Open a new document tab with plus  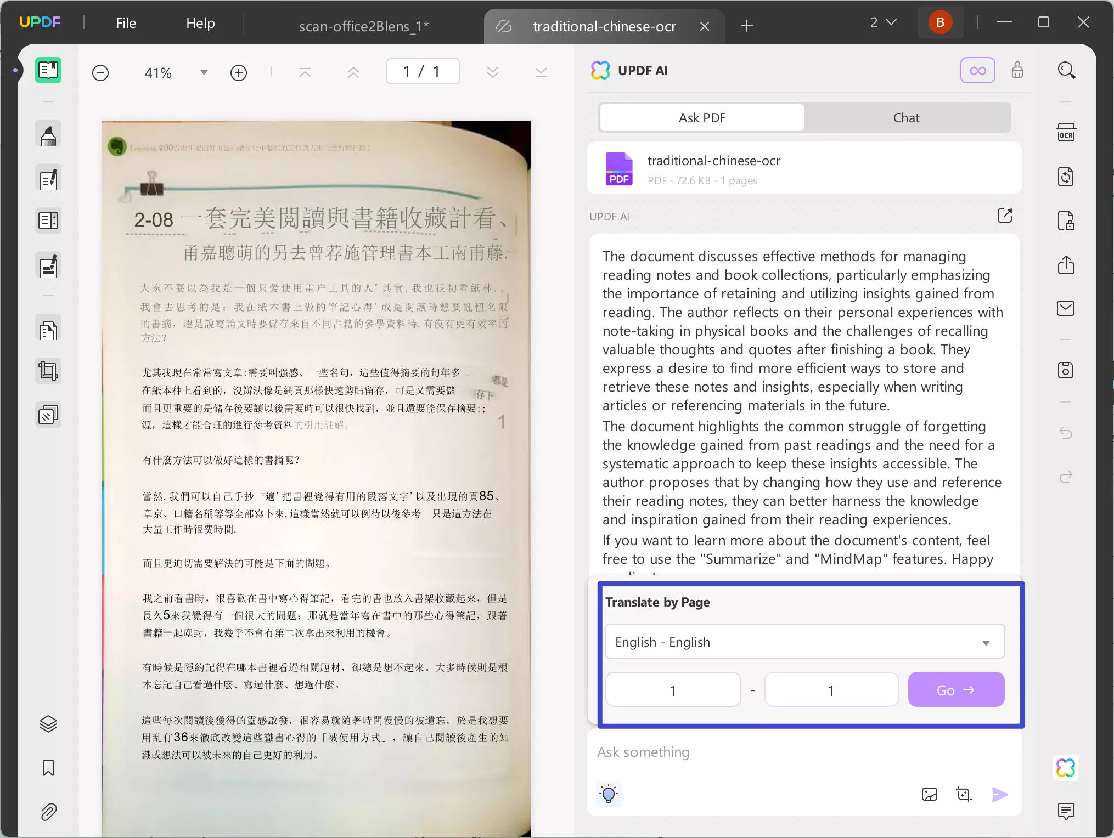pyautogui.click(x=746, y=26)
